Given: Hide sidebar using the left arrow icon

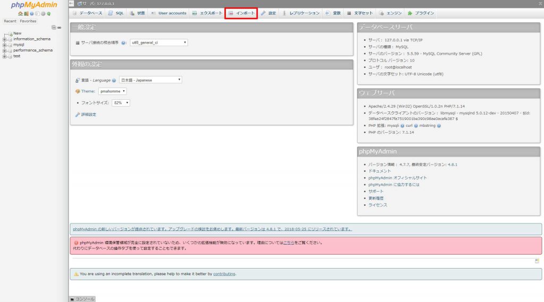Looking at the screenshot, I should [71, 4].
